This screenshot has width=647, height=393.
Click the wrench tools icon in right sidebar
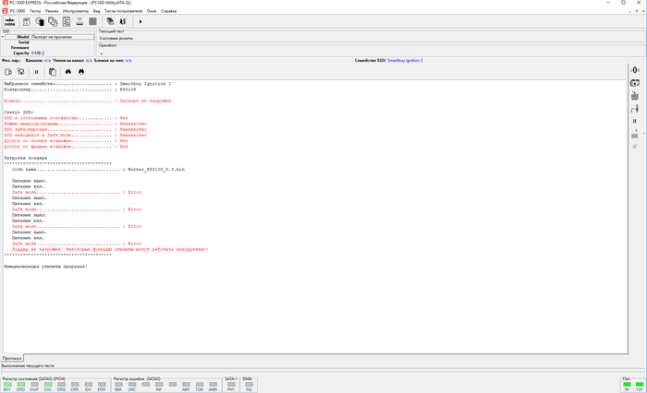635,147
